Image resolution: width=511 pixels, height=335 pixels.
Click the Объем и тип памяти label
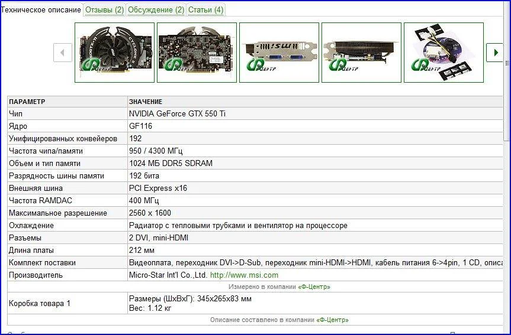pos(44,163)
